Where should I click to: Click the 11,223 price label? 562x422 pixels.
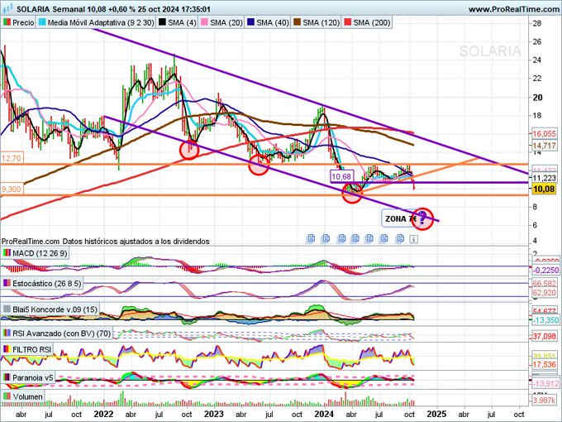[544, 178]
